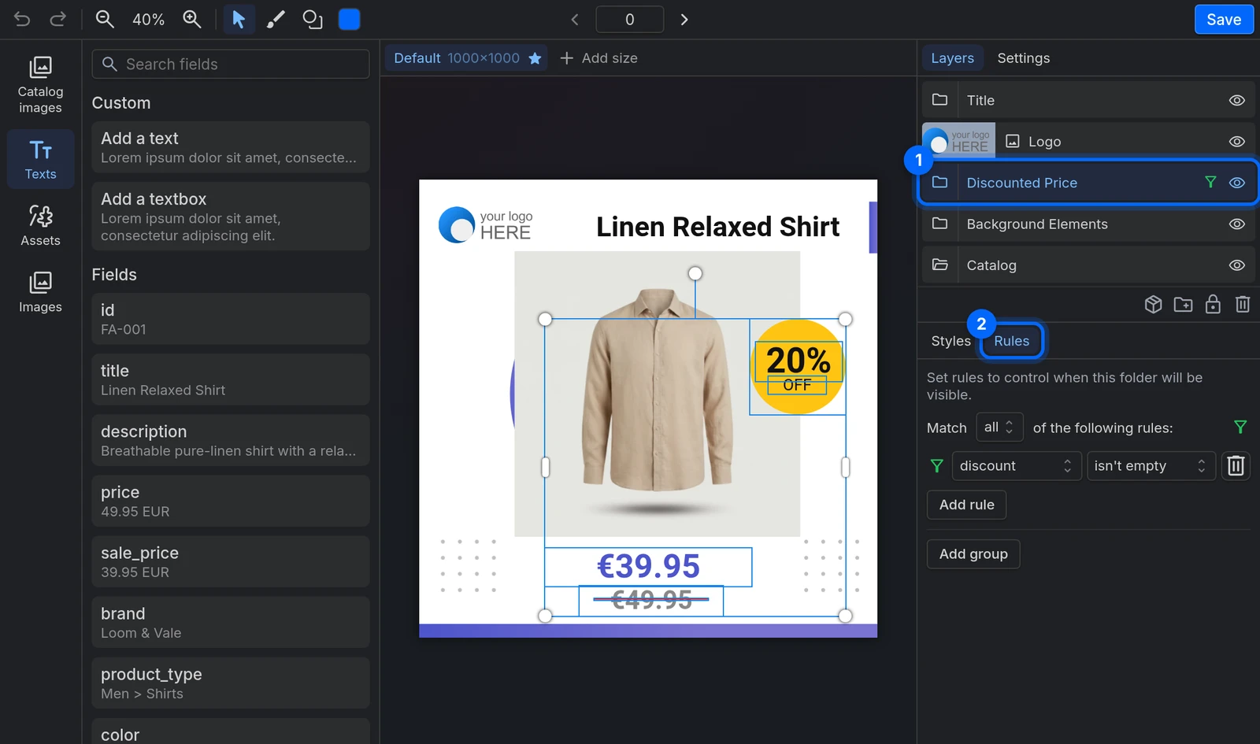The width and height of the screenshot is (1260, 744).
Task: Hide the Catalog layer
Action: point(1237,265)
